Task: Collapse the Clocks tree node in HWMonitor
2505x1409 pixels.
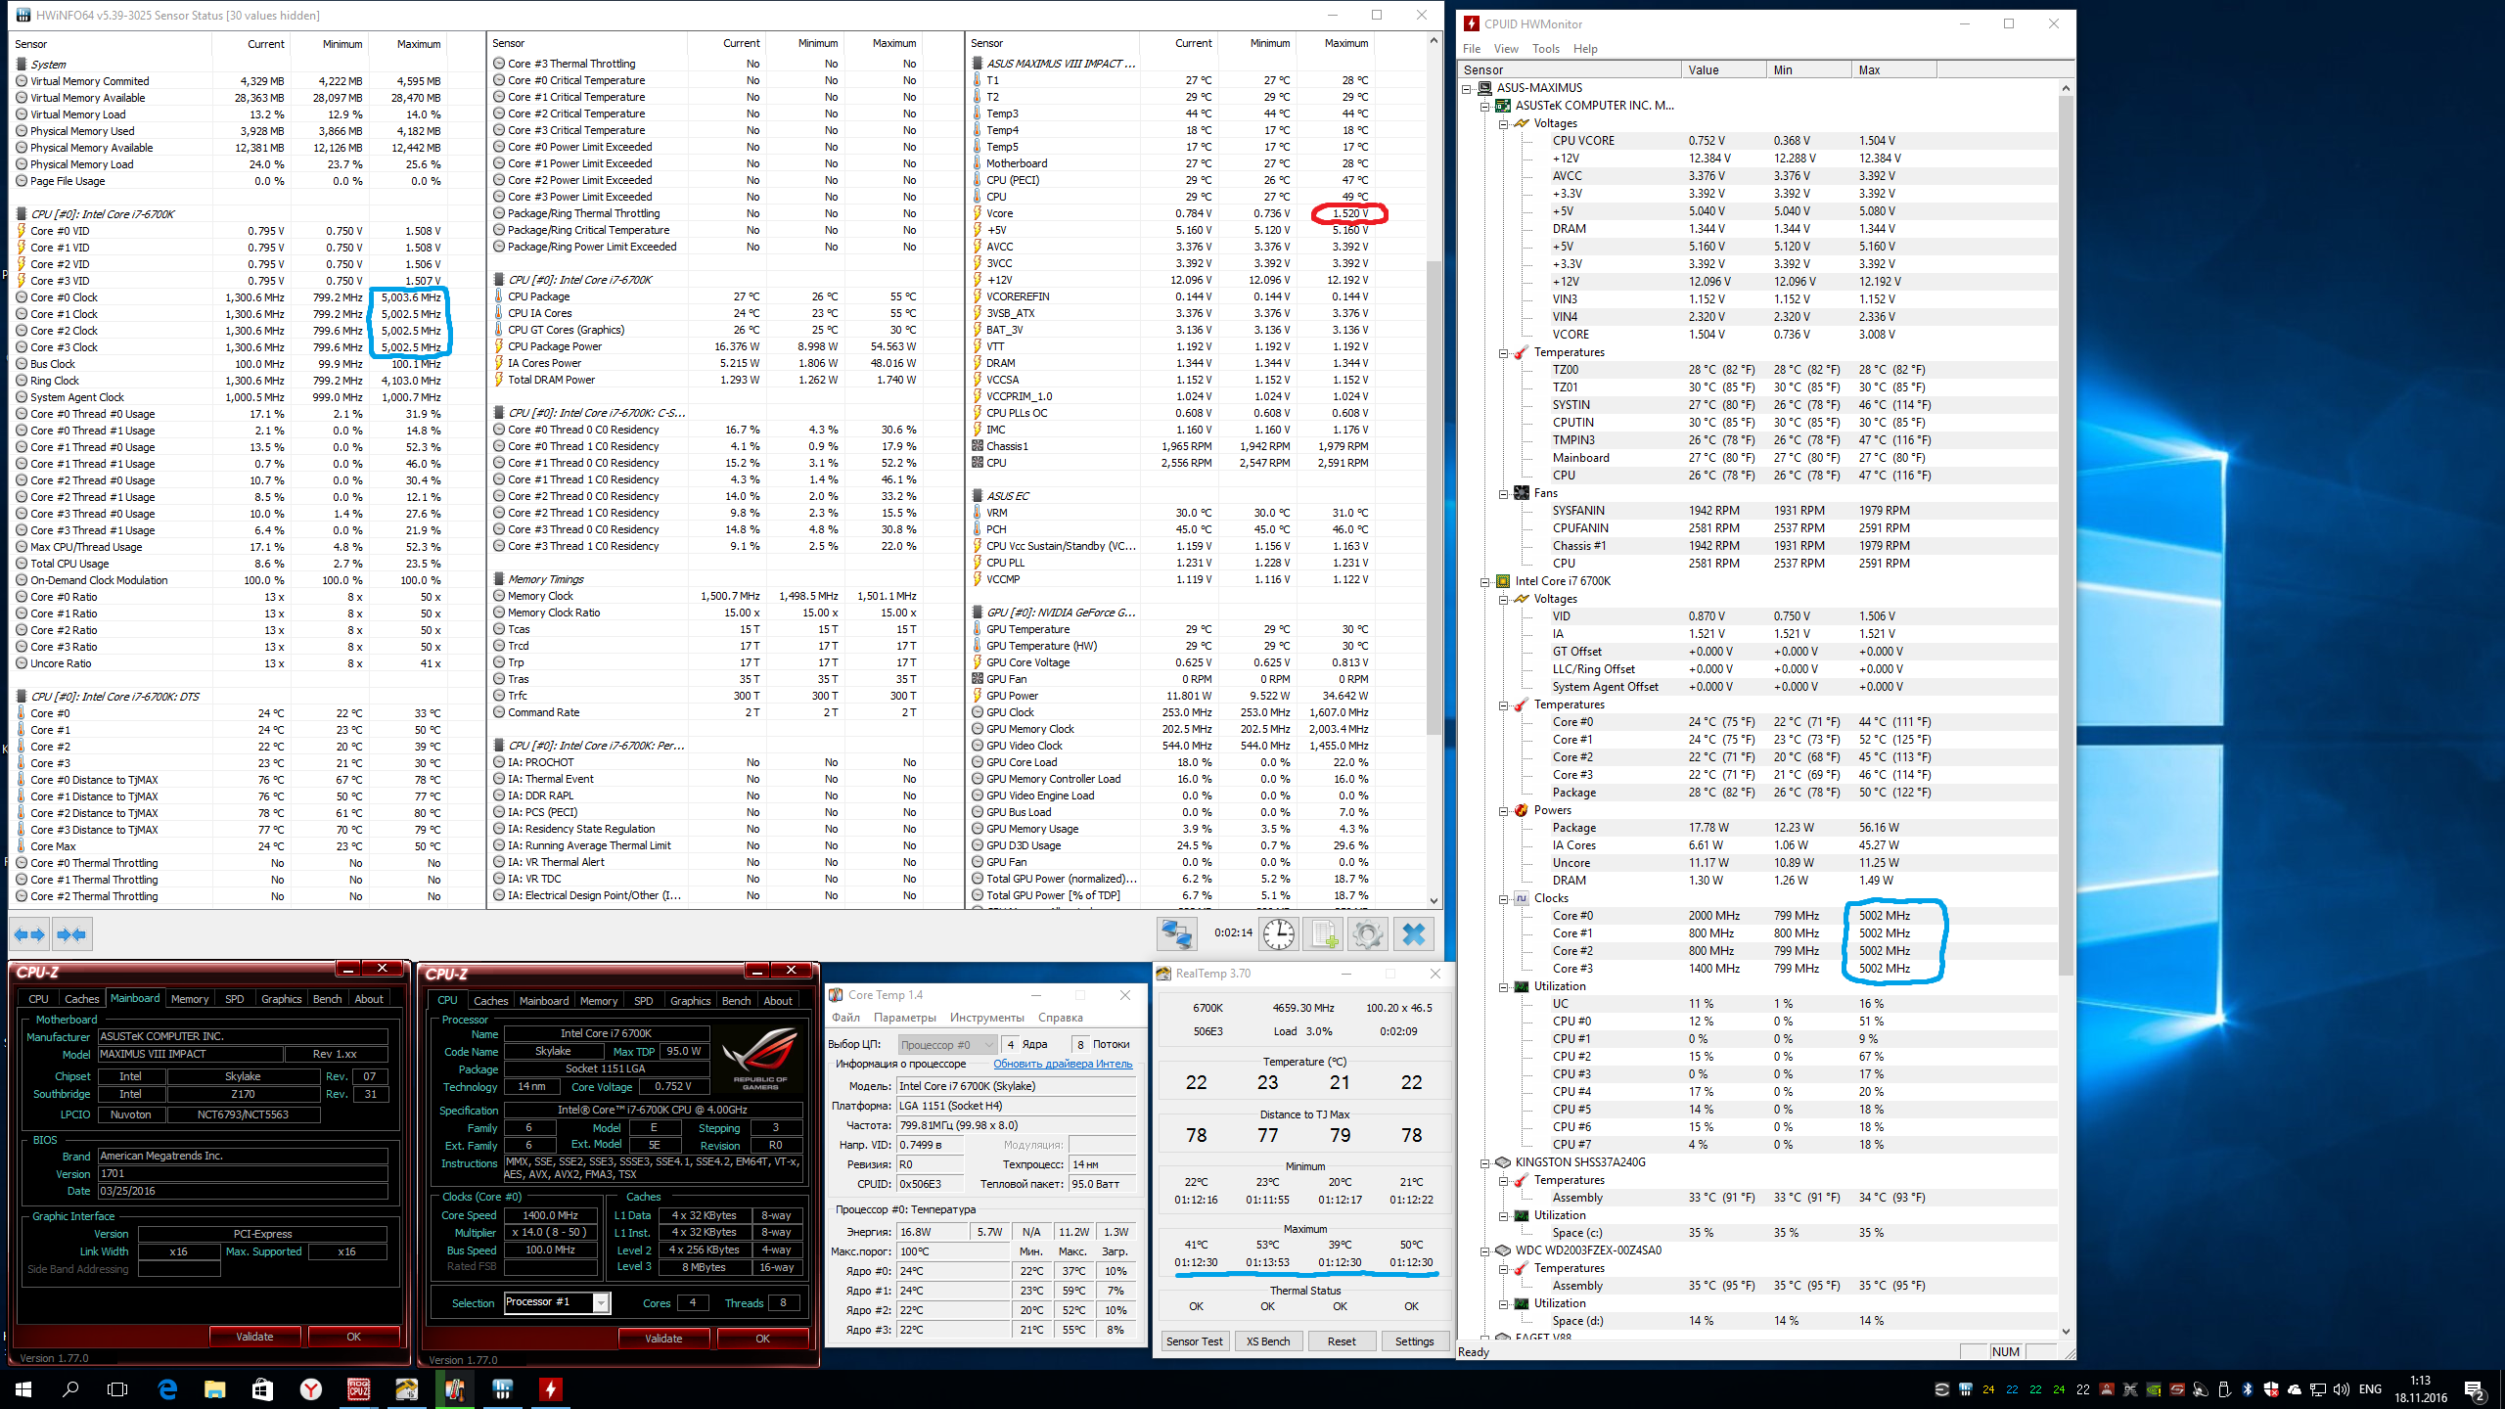Action: pos(1504,898)
